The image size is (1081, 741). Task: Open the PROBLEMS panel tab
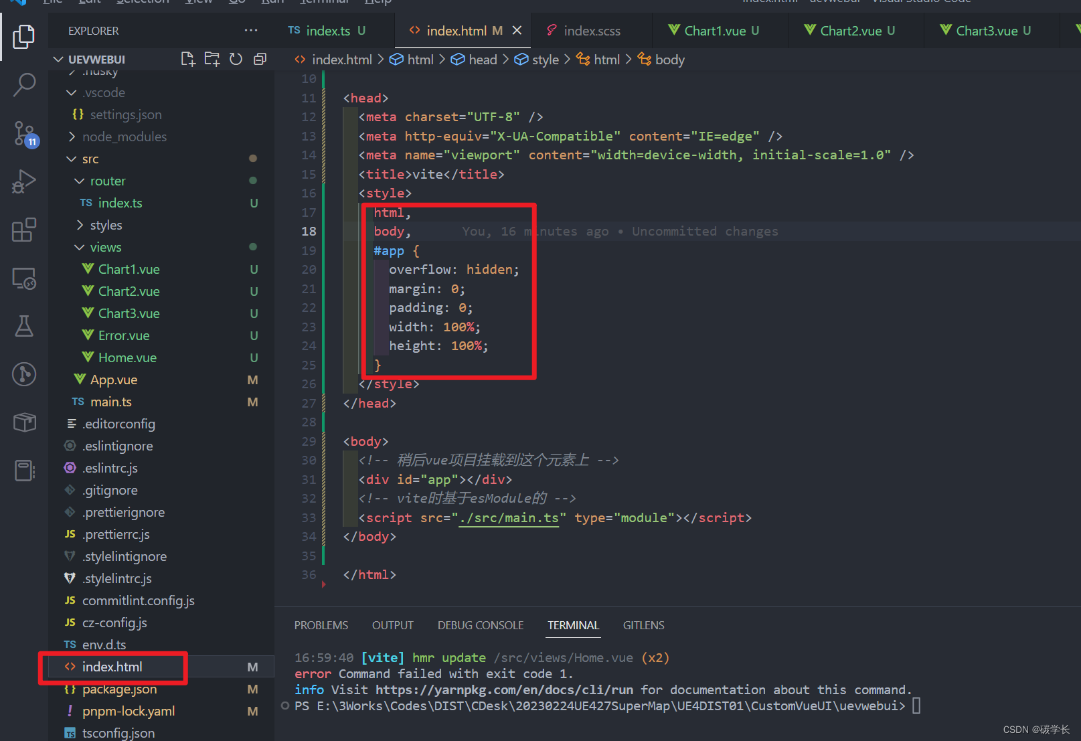point(321,625)
